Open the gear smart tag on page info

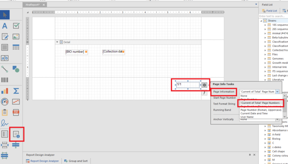(204, 85)
